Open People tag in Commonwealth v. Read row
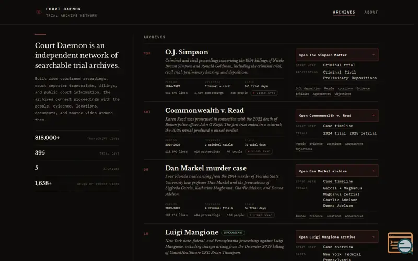Screen dimensions: 418x261 tap(301, 144)
